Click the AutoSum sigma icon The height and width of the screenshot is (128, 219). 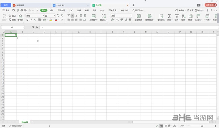coord(170,16)
